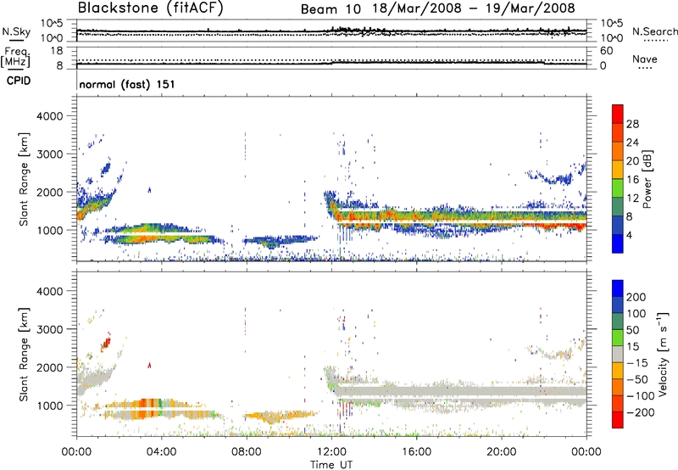Click the light green segment of Power colorbar
This screenshot has width=678, height=470.
coord(618,188)
